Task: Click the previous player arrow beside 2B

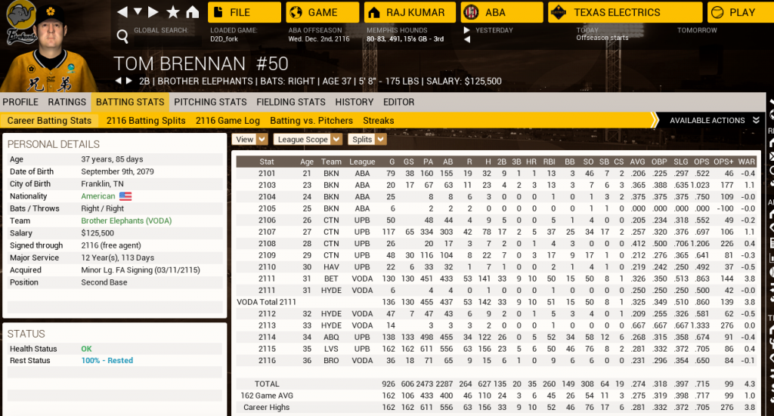Action: [118, 81]
